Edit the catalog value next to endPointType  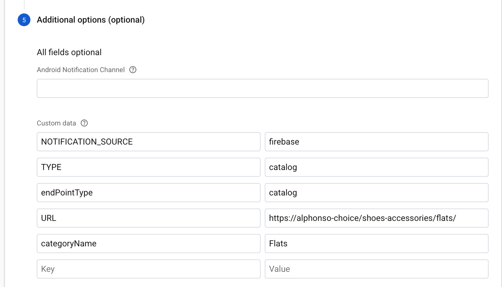click(376, 193)
